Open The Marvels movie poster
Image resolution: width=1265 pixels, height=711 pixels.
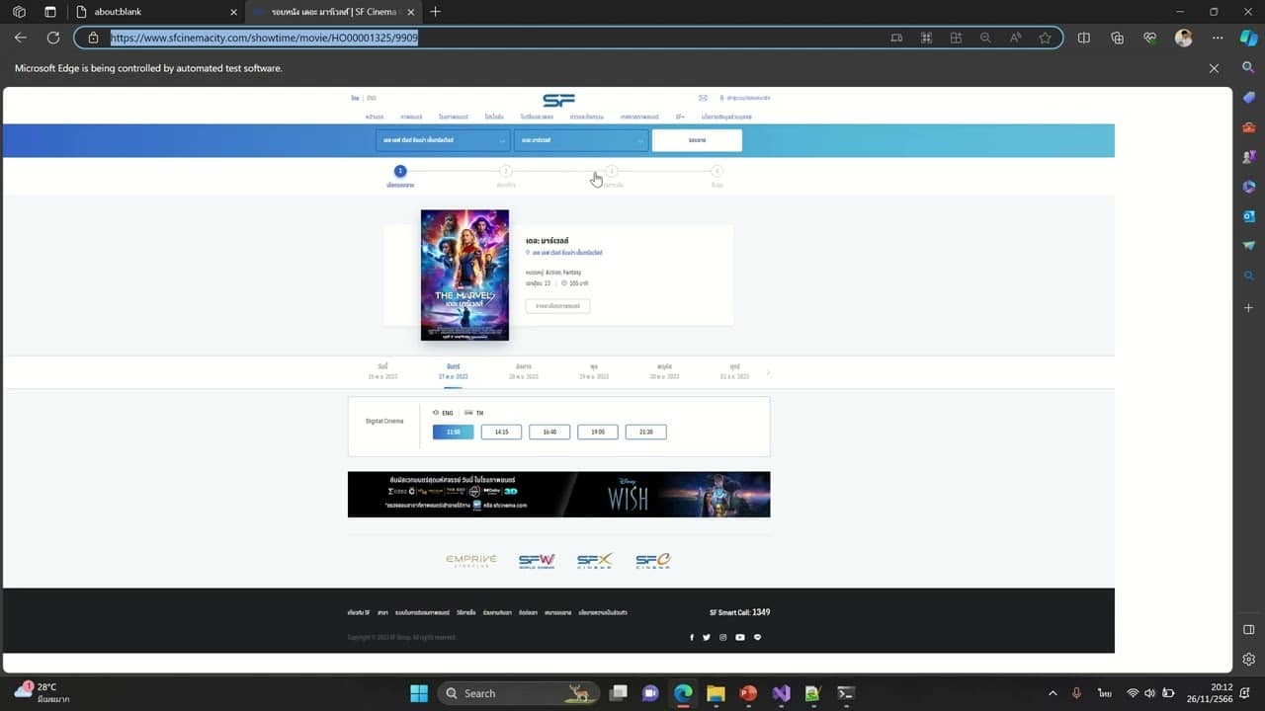click(464, 275)
